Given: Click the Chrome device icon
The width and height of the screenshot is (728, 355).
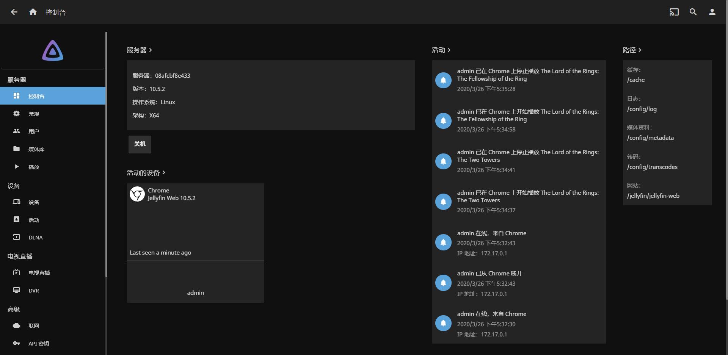Looking at the screenshot, I should [137, 194].
